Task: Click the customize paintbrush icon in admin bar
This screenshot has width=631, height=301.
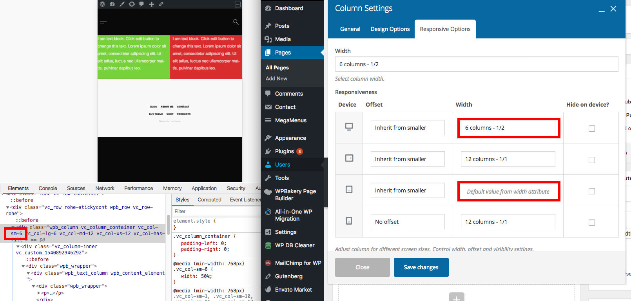Action: point(122,4)
